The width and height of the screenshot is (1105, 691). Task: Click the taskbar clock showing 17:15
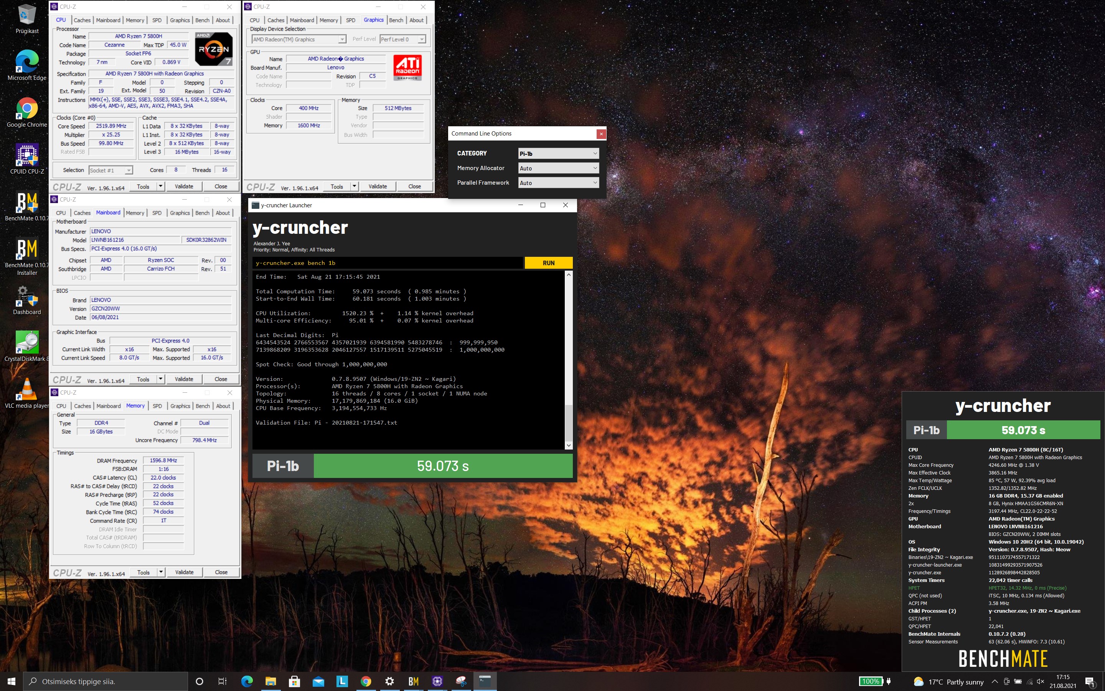pos(1062,681)
